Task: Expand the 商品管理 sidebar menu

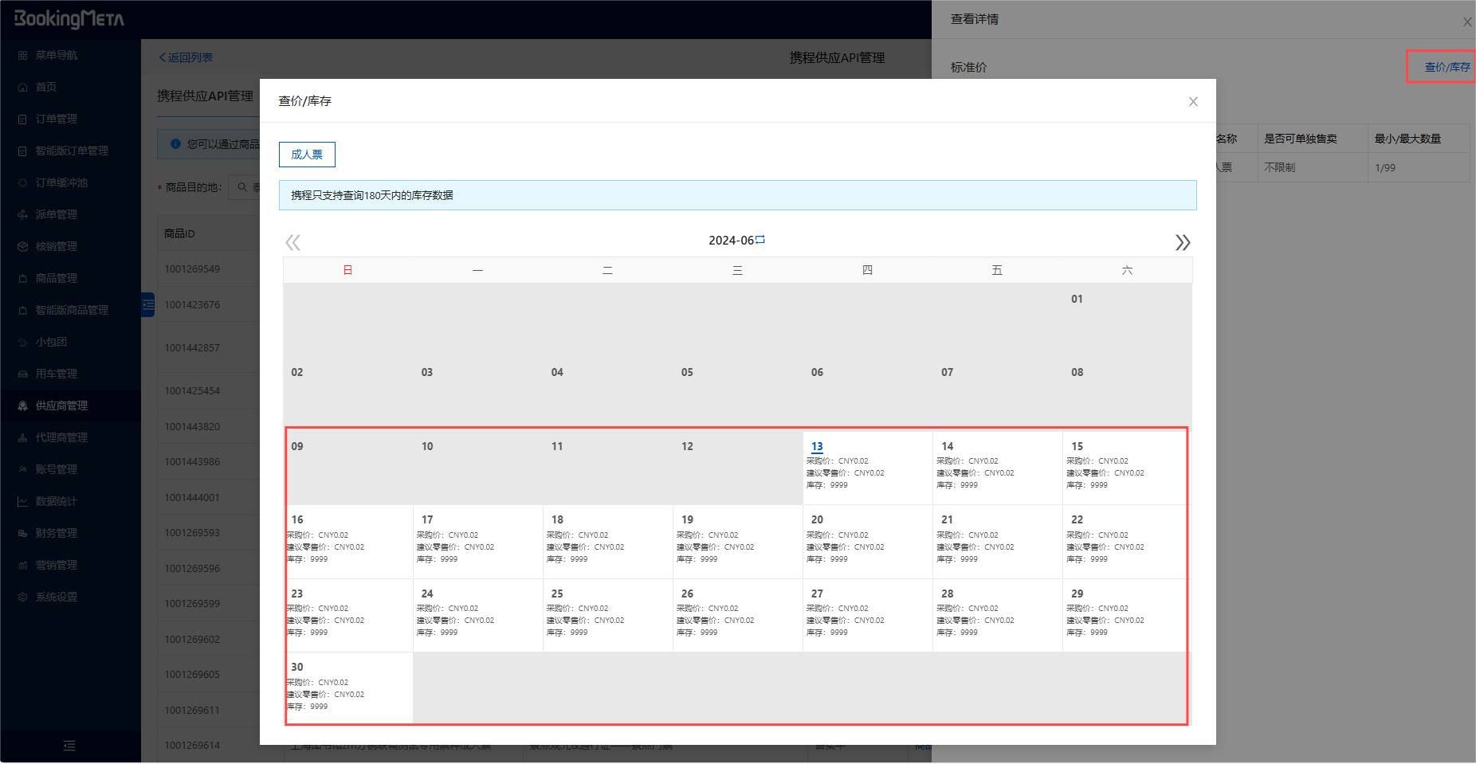Action: pos(57,278)
